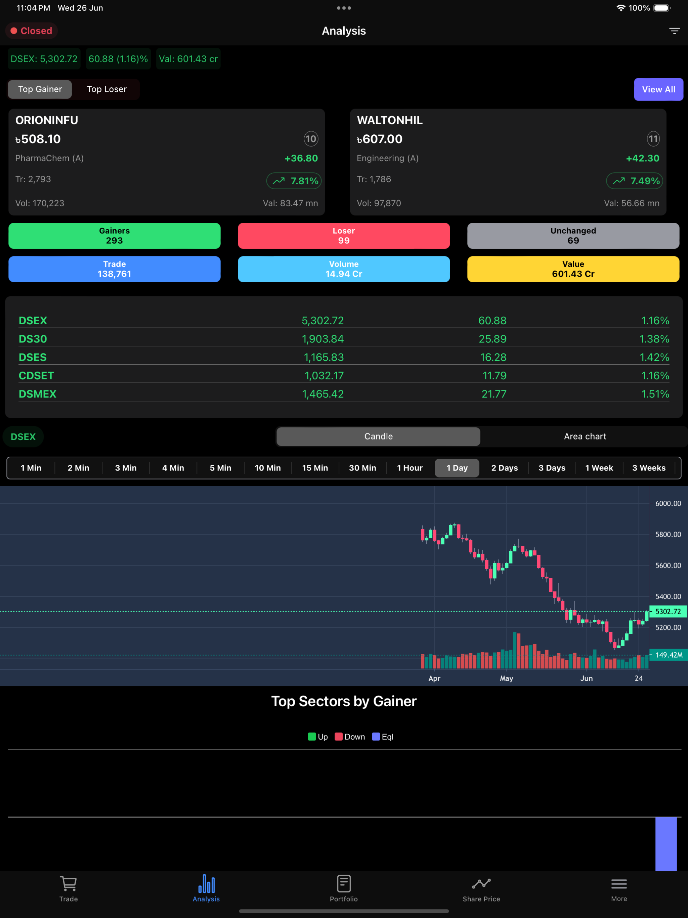Select the 1 Week interval
The width and height of the screenshot is (688, 918).
coord(599,468)
